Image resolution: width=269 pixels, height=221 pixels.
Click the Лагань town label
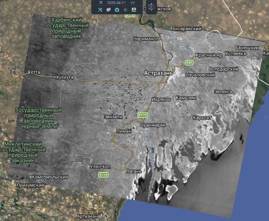tap(134, 171)
